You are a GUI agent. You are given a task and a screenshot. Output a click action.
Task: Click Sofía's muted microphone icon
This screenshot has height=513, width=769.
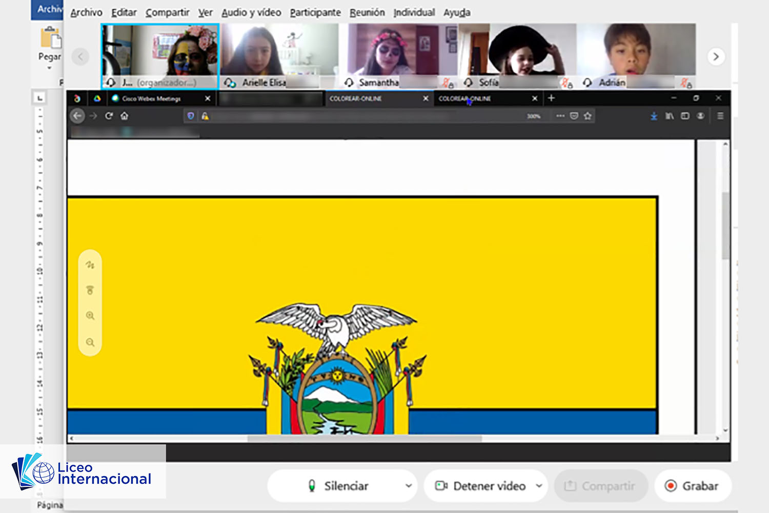(566, 83)
